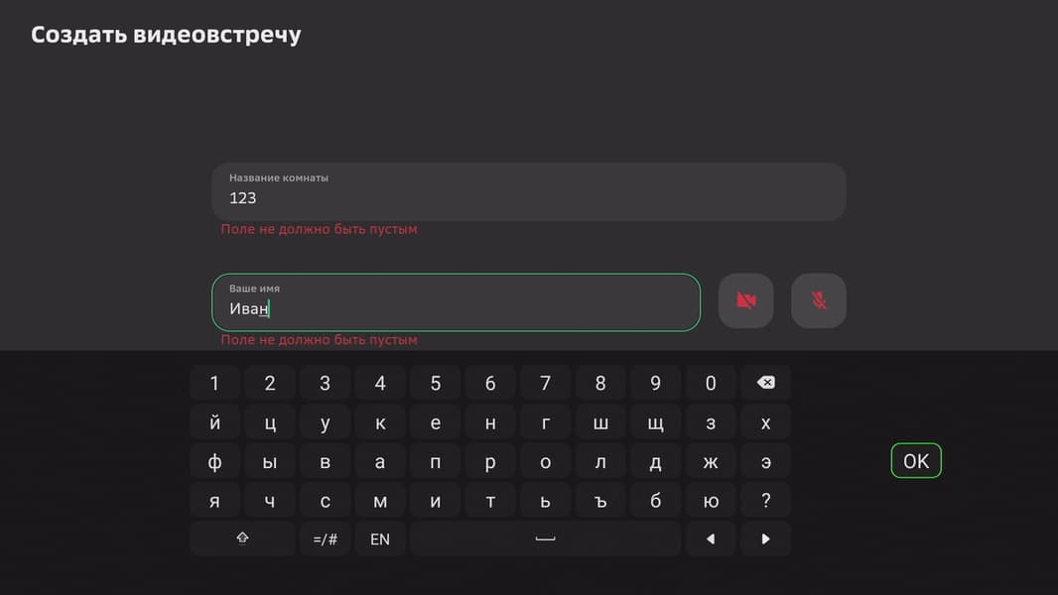This screenshot has height=595, width=1058.
Task: Switch keyboard language to EN
Action: pos(380,538)
